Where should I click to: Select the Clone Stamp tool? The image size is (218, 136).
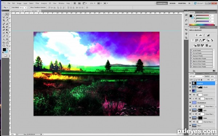click(x=4, y=27)
